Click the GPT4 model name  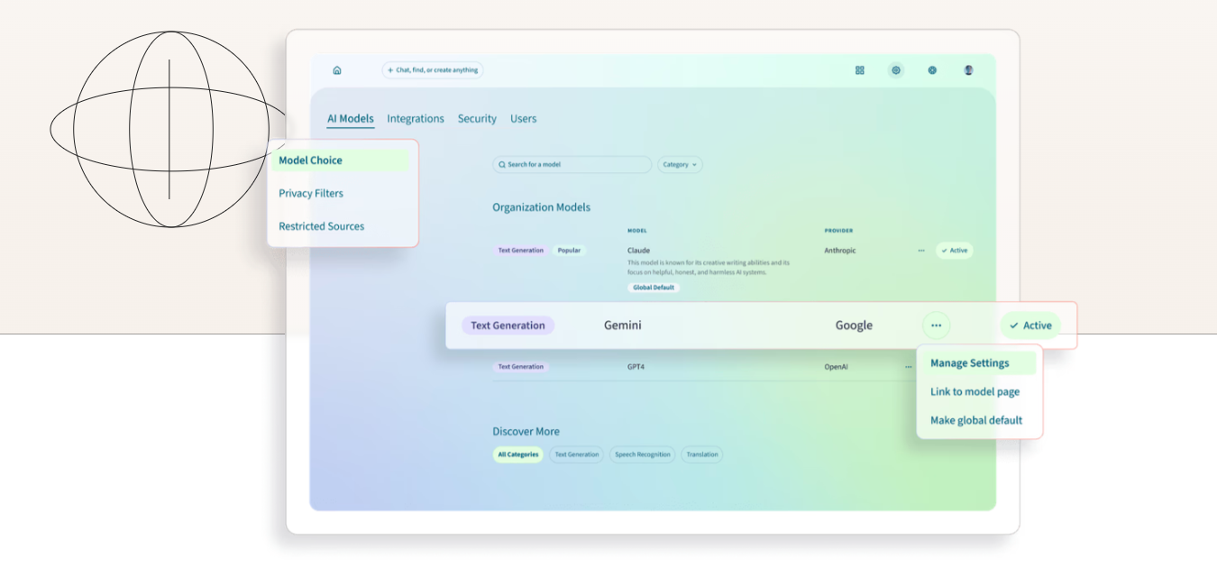point(636,367)
